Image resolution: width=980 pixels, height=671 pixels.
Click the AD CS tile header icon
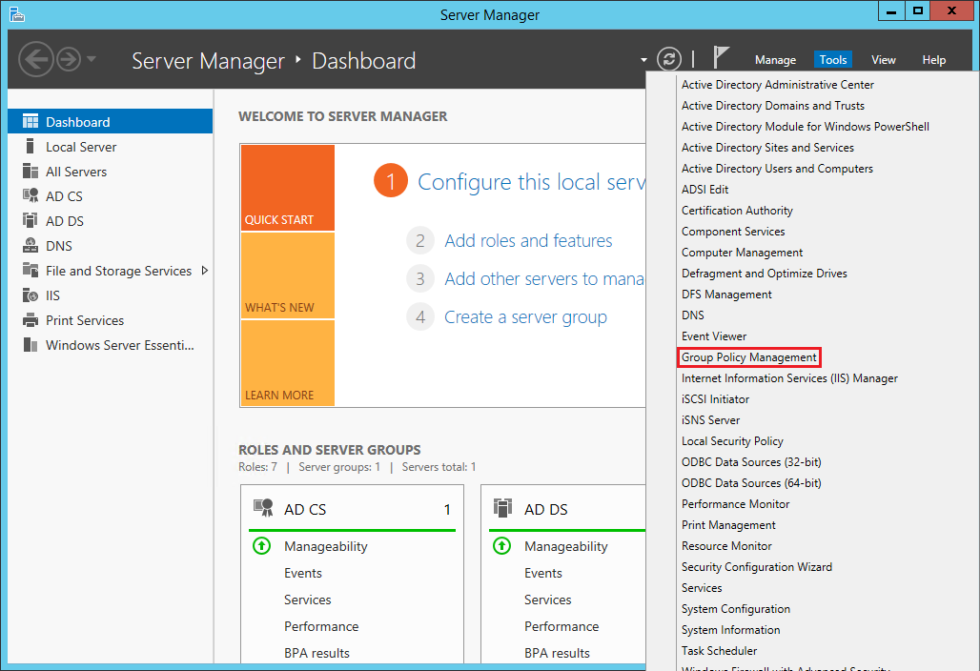point(263,508)
